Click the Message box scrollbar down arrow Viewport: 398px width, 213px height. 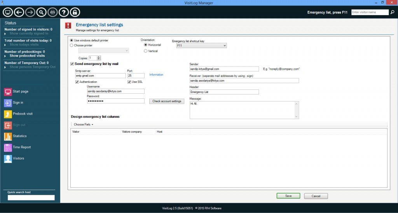pos(296,117)
